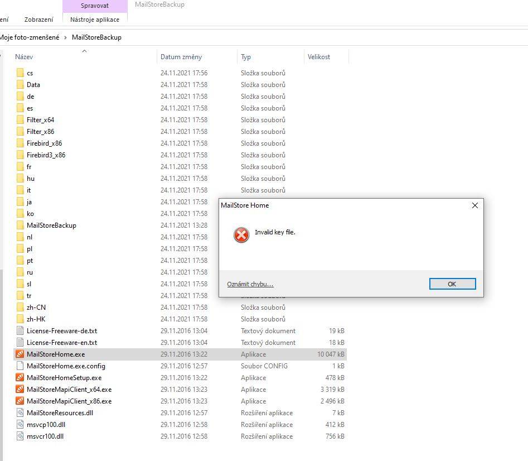This screenshot has width=528, height=461.
Task: Click the 'Invalid key file.' message text
Action: (x=275, y=232)
